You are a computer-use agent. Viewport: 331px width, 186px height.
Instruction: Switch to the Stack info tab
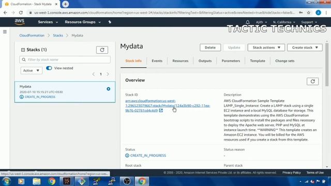pos(133,61)
